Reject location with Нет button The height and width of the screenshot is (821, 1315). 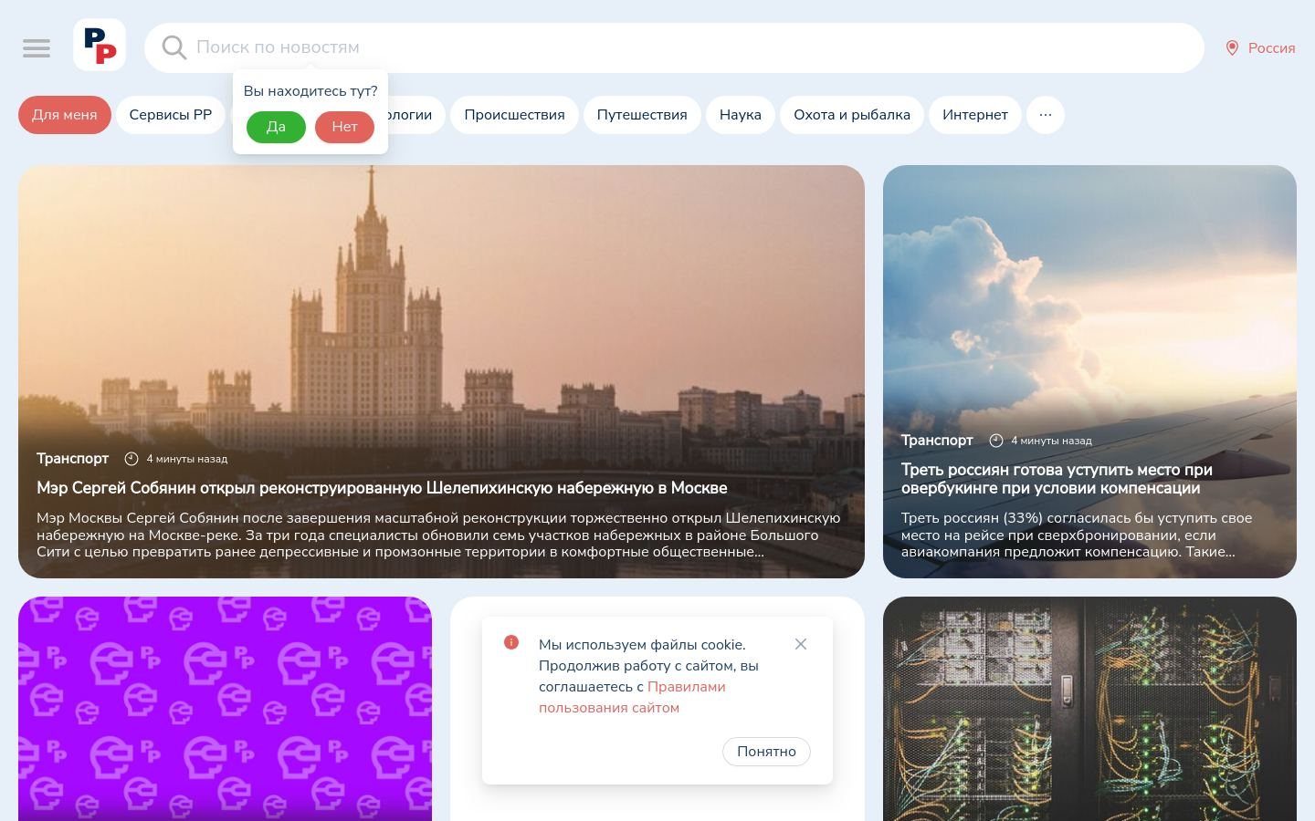344,127
